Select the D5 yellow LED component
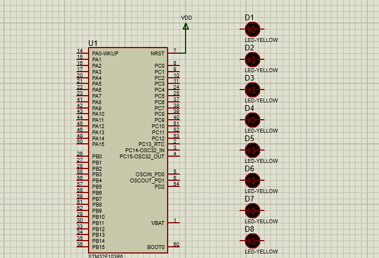 (252, 150)
